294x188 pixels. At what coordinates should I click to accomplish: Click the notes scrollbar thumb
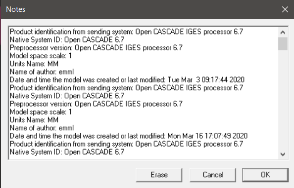[x=283, y=44]
